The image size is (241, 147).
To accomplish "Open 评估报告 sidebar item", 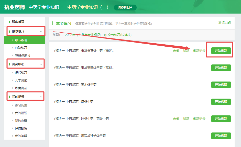I will pyautogui.click(x=21, y=128).
